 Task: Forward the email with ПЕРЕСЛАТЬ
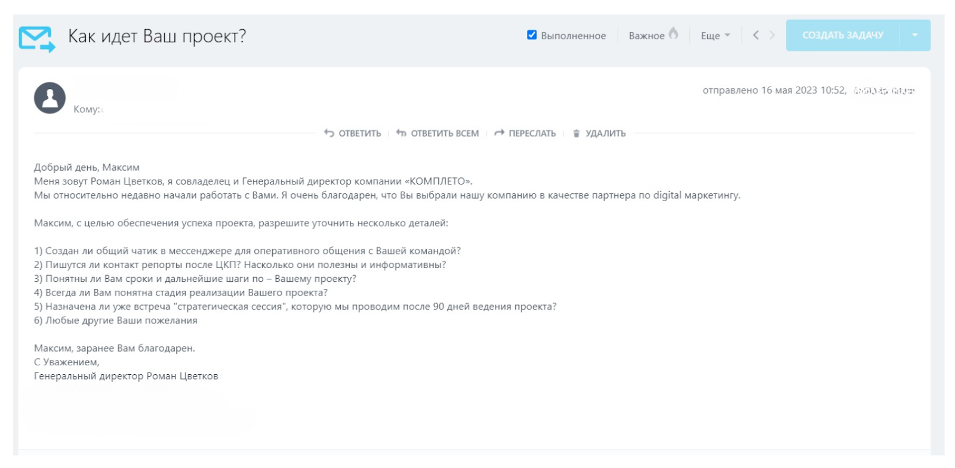coord(525,133)
